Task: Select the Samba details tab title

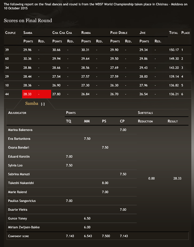Action: pos(32,103)
